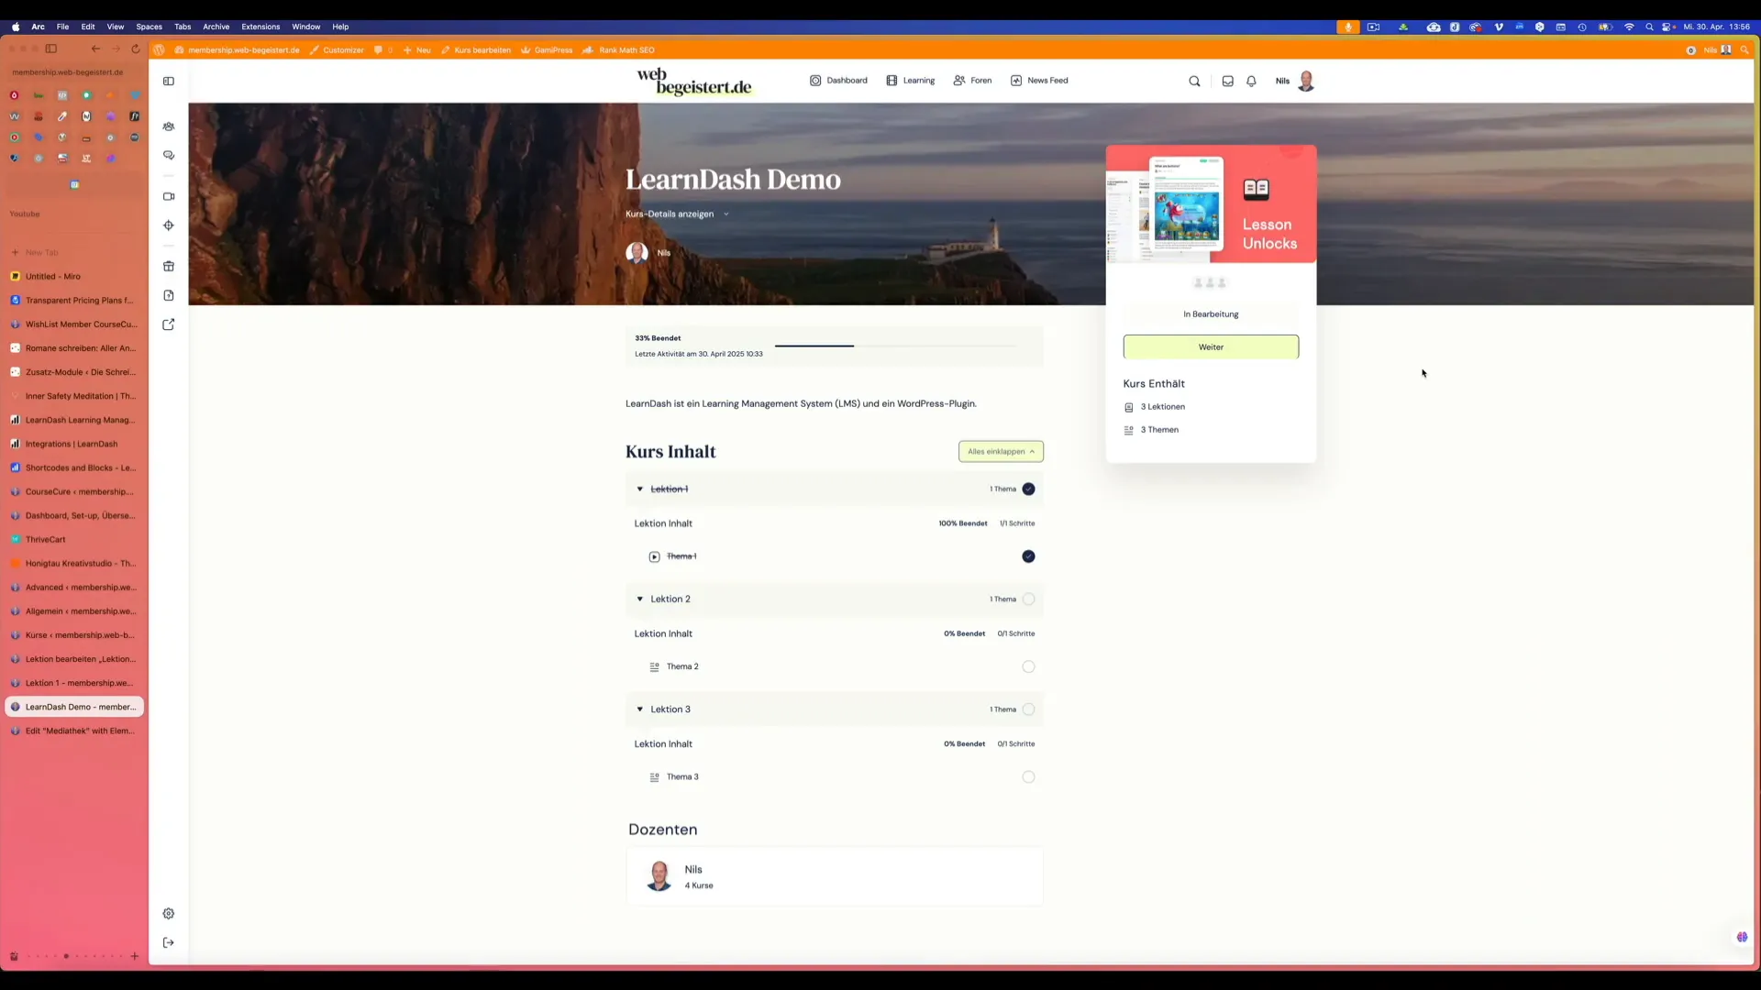The width and height of the screenshot is (1761, 990).
Task: Toggle Arc sidebar visibility icon
Action: pos(51,49)
